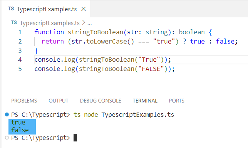
Task: Open TypescriptExamples.ts breadcrumb entry
Action: pos(50,23)
